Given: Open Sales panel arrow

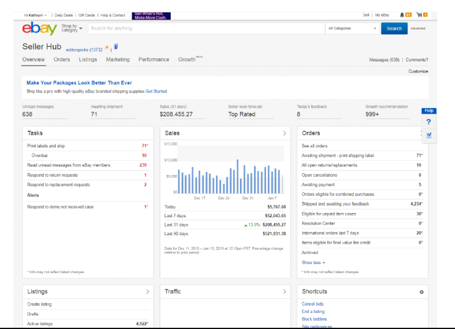Looking at the screenshot, I should pos(284,133).
